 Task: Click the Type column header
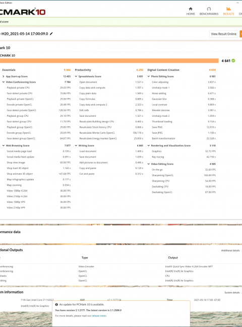point(85,258)
